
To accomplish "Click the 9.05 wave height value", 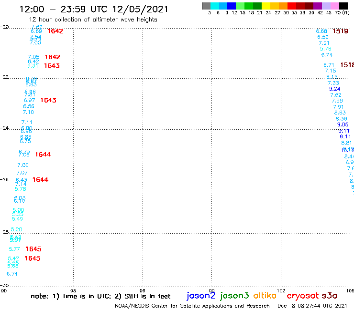I will 343,124.
